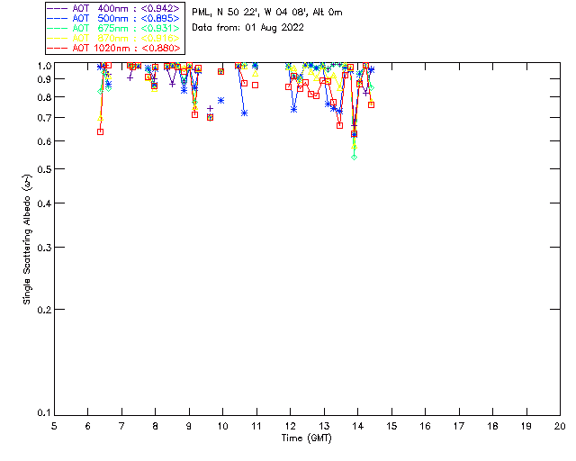The height and width of the screenshot is (461, 576).
Task: Click the x-axis tick label 20
Action: (560, 426)
